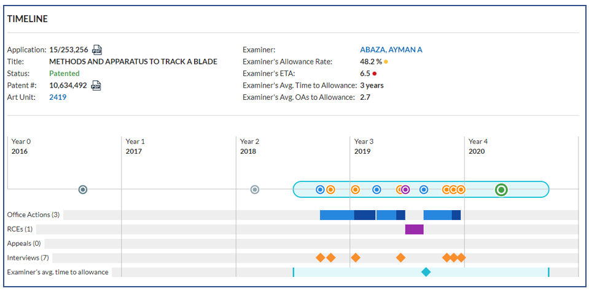Select the last orange interview diamond
The width and height of the screenshot is (589, 291).
click(461, 258)
